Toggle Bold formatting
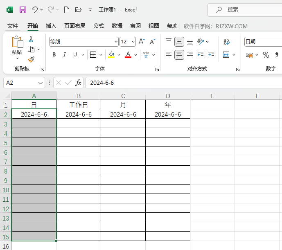 (54, 54)
